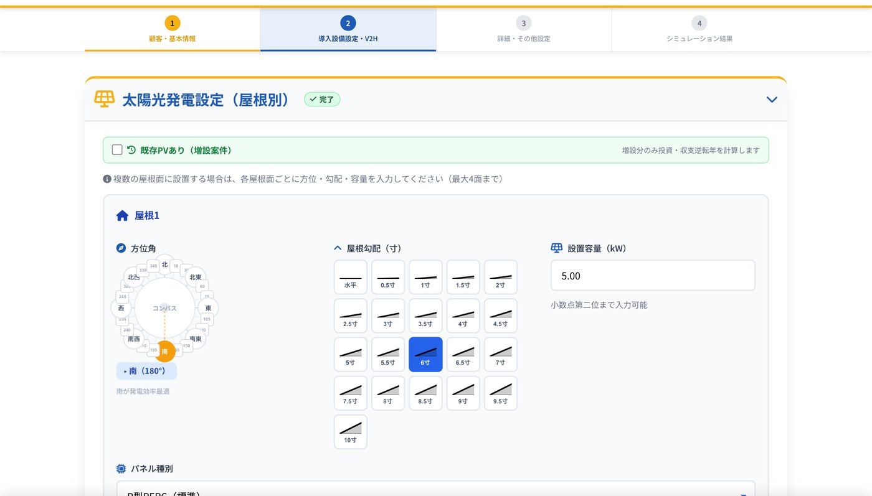Select the 7.5寸 roof pitch tile
Image resolution: width=872 pixels, height=496 pixels.
point(351,393)
